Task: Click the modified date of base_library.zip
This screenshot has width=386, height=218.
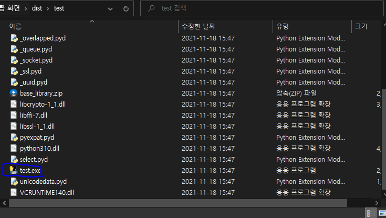Action: click(208, 94)
